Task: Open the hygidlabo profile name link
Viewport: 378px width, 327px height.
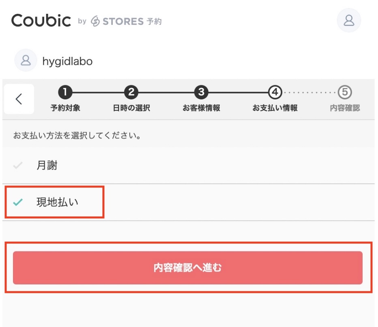Action: click(67, 61)
